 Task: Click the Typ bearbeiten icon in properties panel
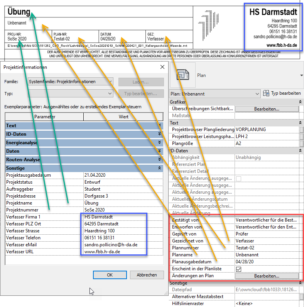coord(266,93)
